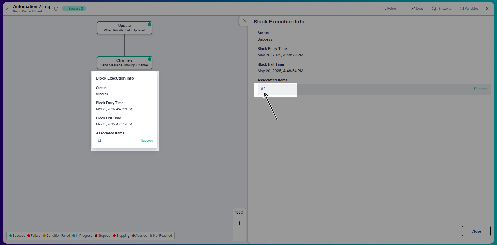Viewport: 497px width, 245px height.
Task: Zoom out with the minus button
Action: pyautogui.click(x=239, y=235)
